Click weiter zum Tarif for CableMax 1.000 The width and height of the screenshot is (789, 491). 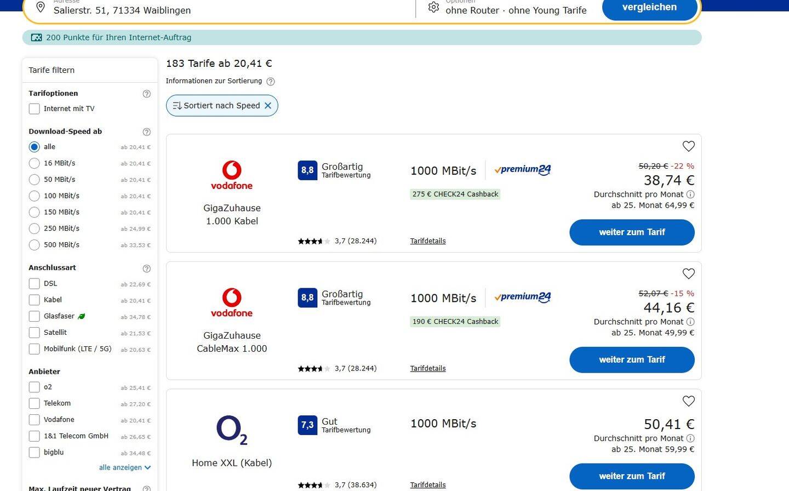632,360
